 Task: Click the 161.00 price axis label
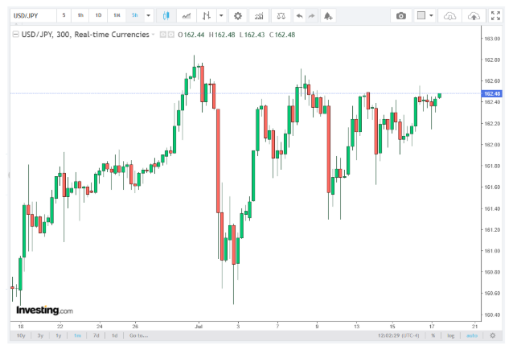[x=492, y=251]
